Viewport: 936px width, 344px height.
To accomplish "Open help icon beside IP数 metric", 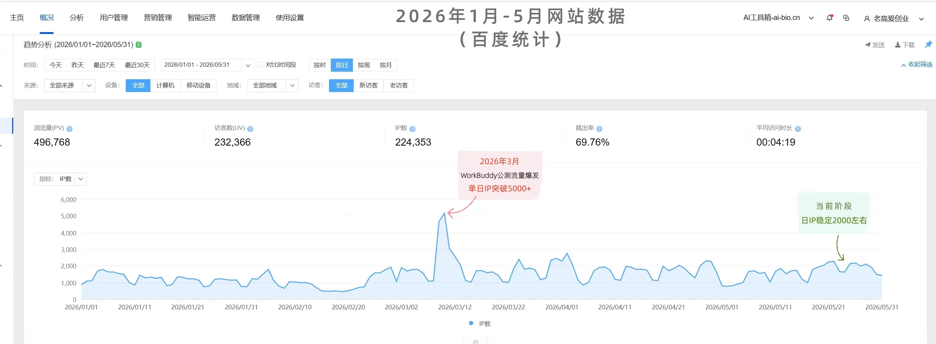I will (412, 129).
